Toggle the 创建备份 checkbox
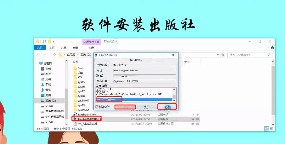The height and width of the screenshot is (144, 285). pyautogui.click(x=97, y=107)
